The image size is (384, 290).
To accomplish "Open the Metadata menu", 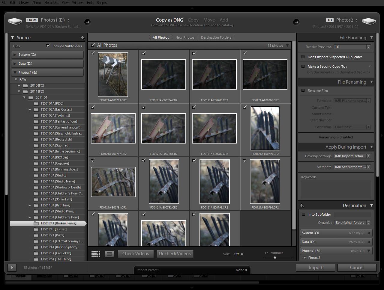I will pyautogui.click(x=51, y=3).
